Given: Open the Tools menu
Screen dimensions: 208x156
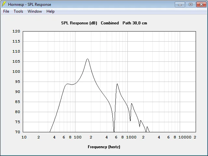Looking at the screenshot, I should click(18, 11).
